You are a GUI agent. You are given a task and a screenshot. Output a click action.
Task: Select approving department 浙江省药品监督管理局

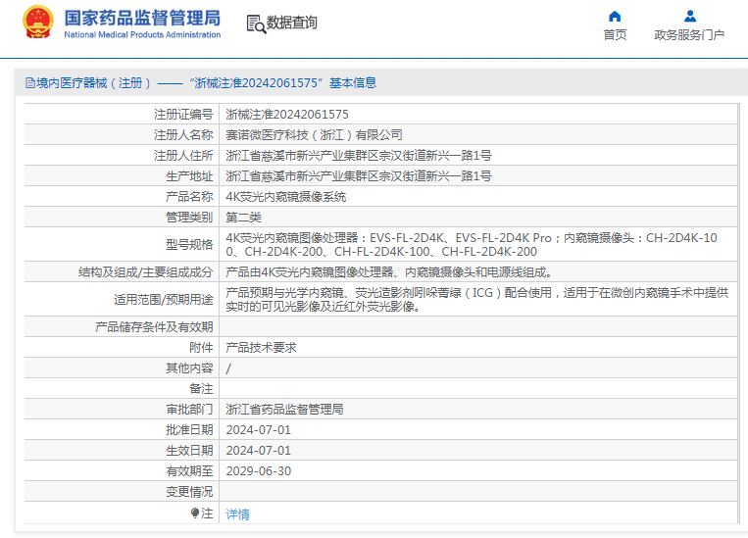point(284,409)
